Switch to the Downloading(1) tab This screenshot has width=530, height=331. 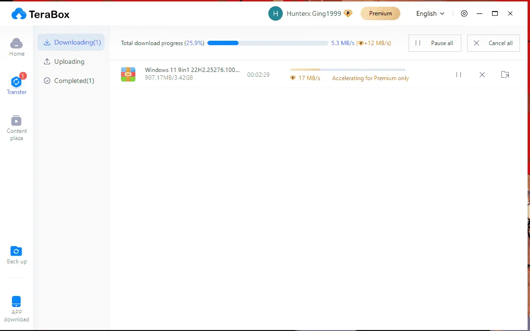71,42
